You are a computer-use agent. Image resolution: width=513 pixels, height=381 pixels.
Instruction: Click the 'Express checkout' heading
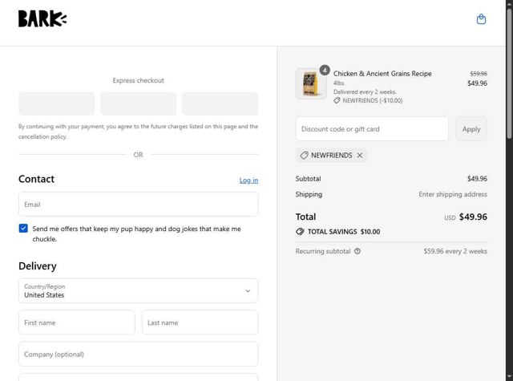click(x=139, y=80)
